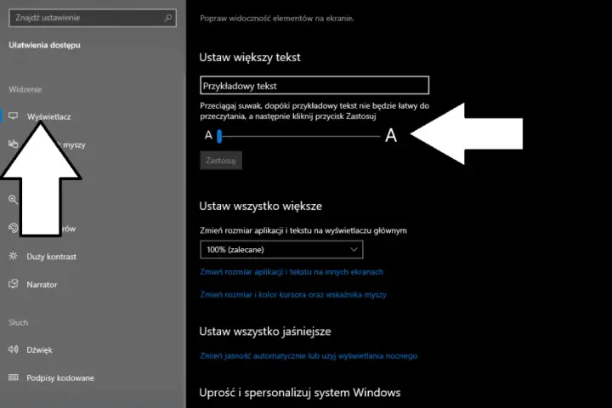The image size is (612, 408).
Task: Open the Wyświetlacz settings page
Action: pos(49,116)
